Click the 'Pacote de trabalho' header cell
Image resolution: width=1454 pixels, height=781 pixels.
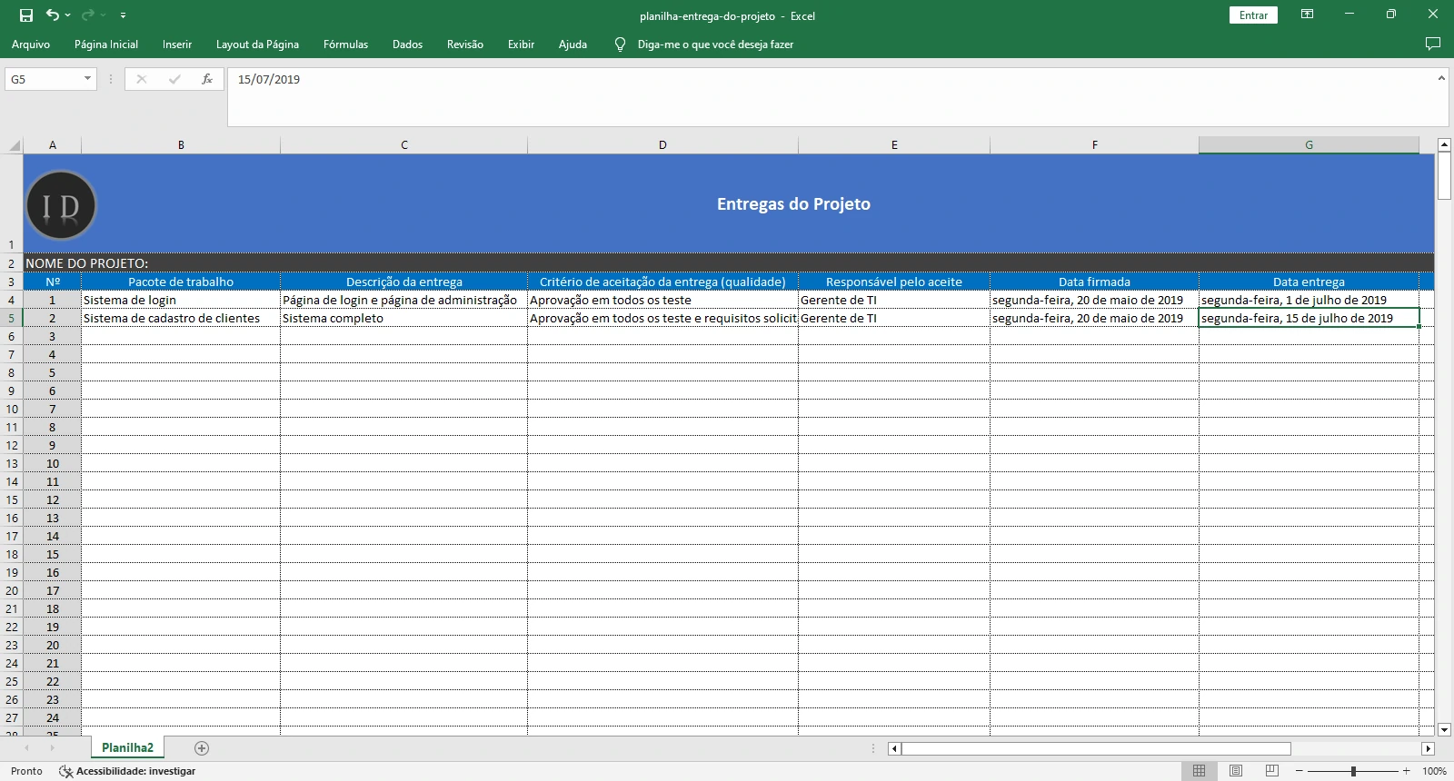pyautogui.click(x=181, y=282)
